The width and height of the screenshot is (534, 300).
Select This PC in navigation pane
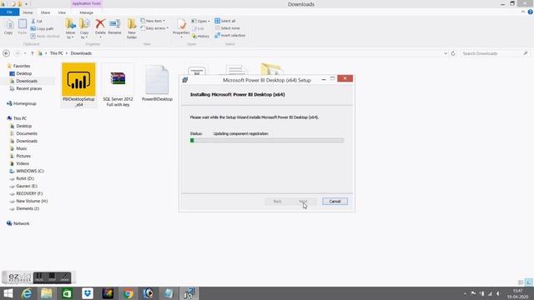(x=20, y=118)
